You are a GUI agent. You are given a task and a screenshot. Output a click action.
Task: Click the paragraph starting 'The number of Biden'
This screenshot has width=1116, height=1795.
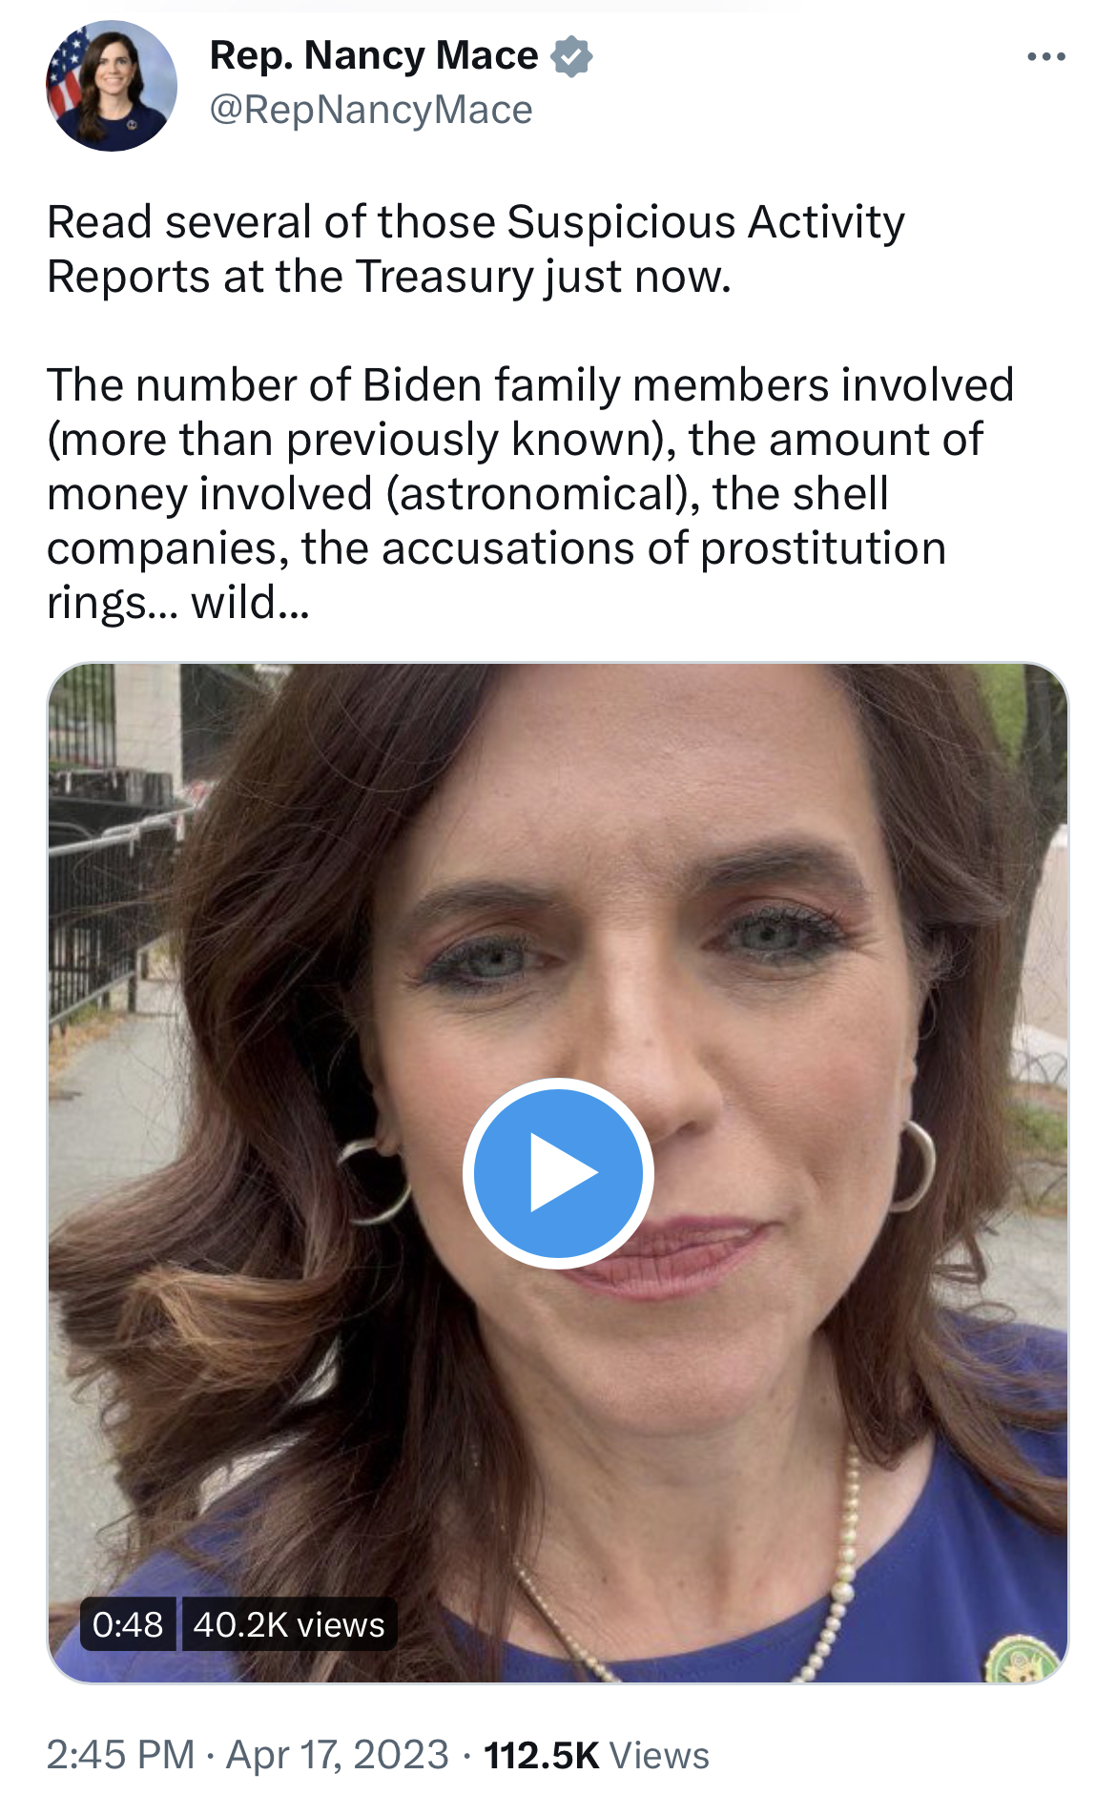coord(530,493)
